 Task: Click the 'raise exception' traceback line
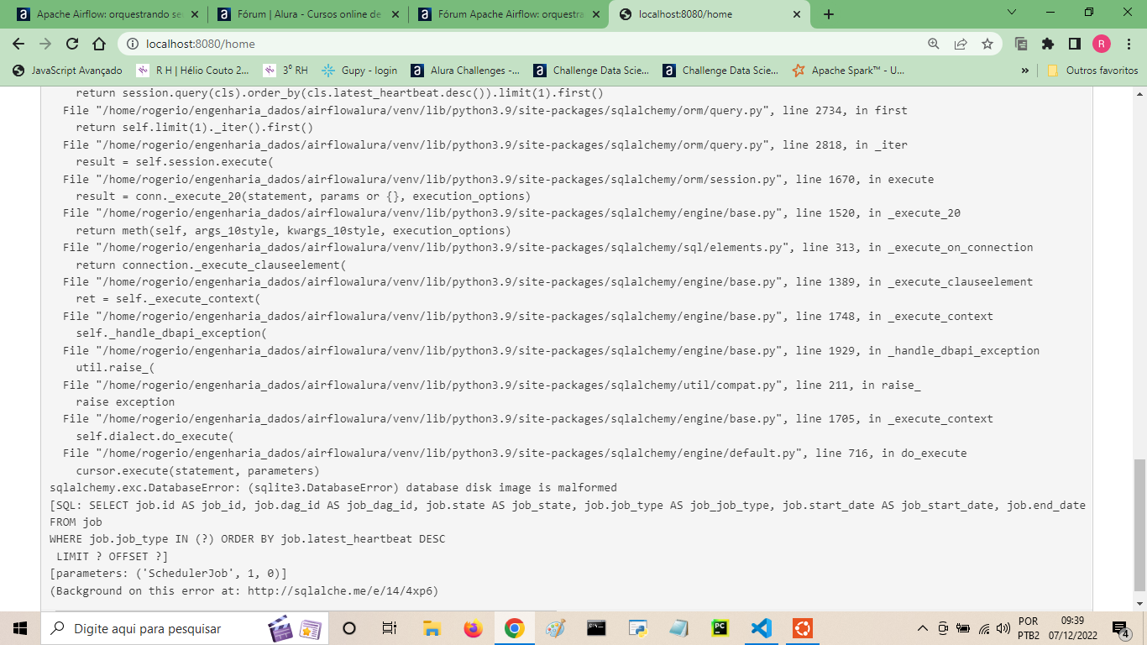coord(125,402)
